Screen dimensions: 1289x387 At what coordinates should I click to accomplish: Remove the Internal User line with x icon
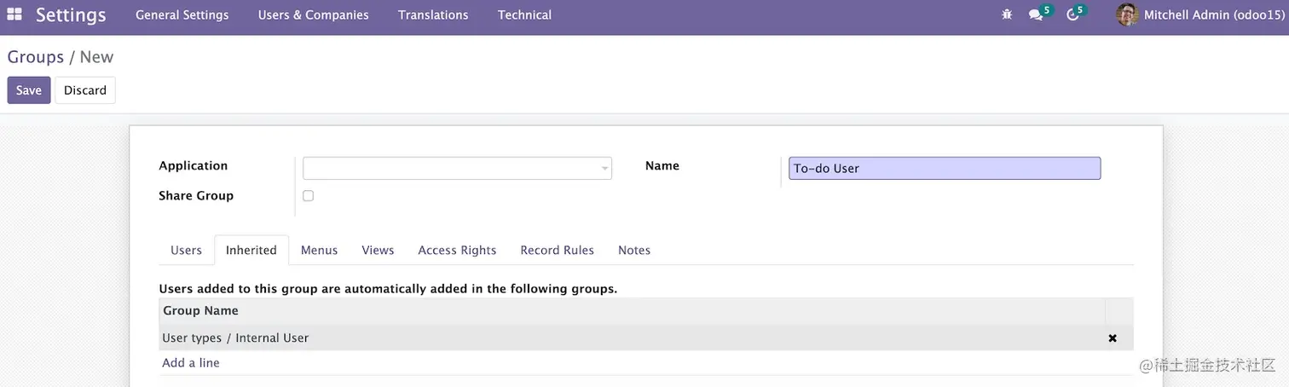[1113, 338]
